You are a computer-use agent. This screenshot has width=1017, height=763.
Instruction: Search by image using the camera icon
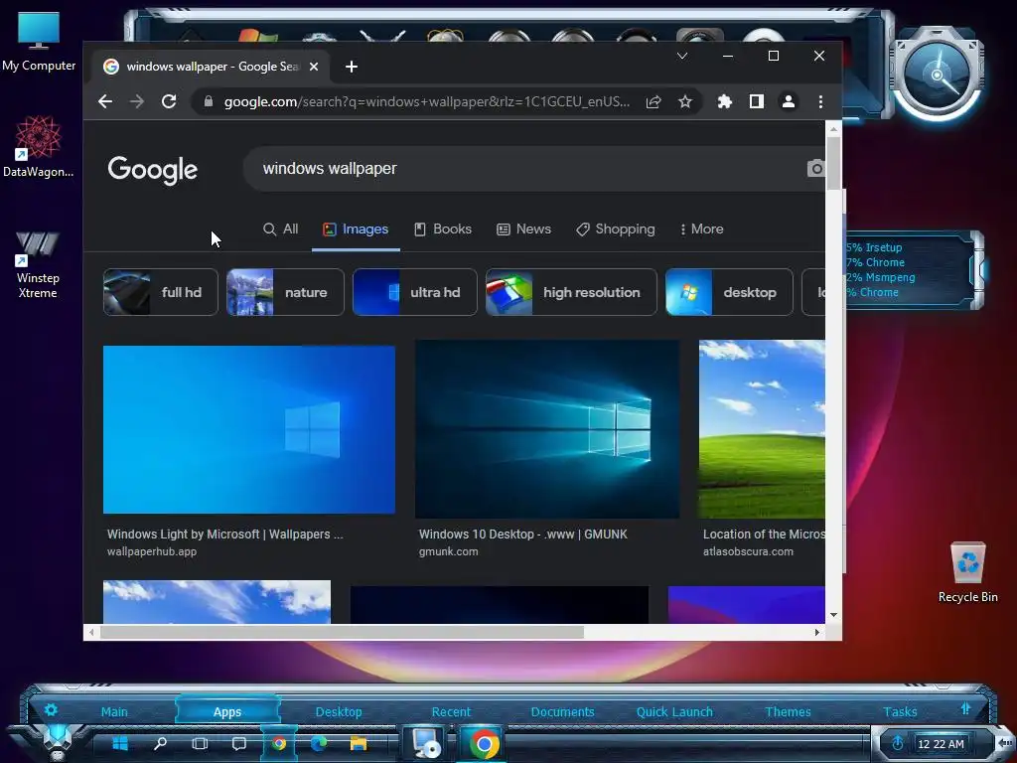tap(816, 169)
